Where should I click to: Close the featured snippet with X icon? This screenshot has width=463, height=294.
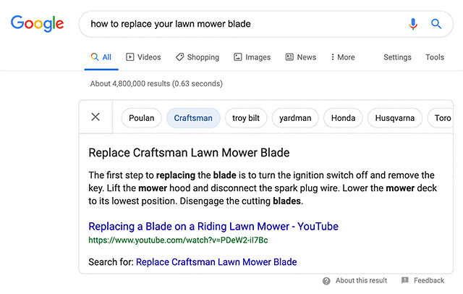click(95, 117)
